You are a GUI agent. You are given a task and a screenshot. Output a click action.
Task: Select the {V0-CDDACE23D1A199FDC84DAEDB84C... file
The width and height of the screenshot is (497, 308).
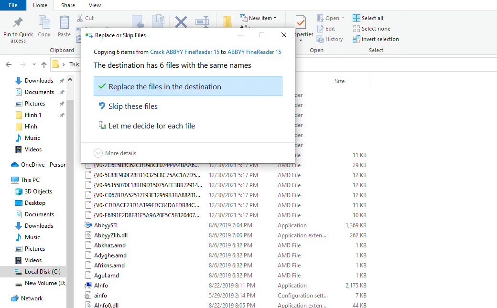click(146, 205)
